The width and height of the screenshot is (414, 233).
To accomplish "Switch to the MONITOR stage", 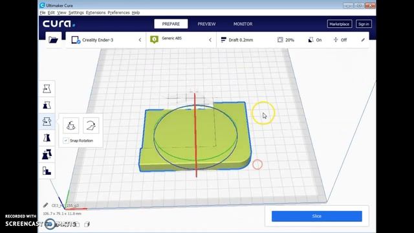I will (x=243, y=24).
